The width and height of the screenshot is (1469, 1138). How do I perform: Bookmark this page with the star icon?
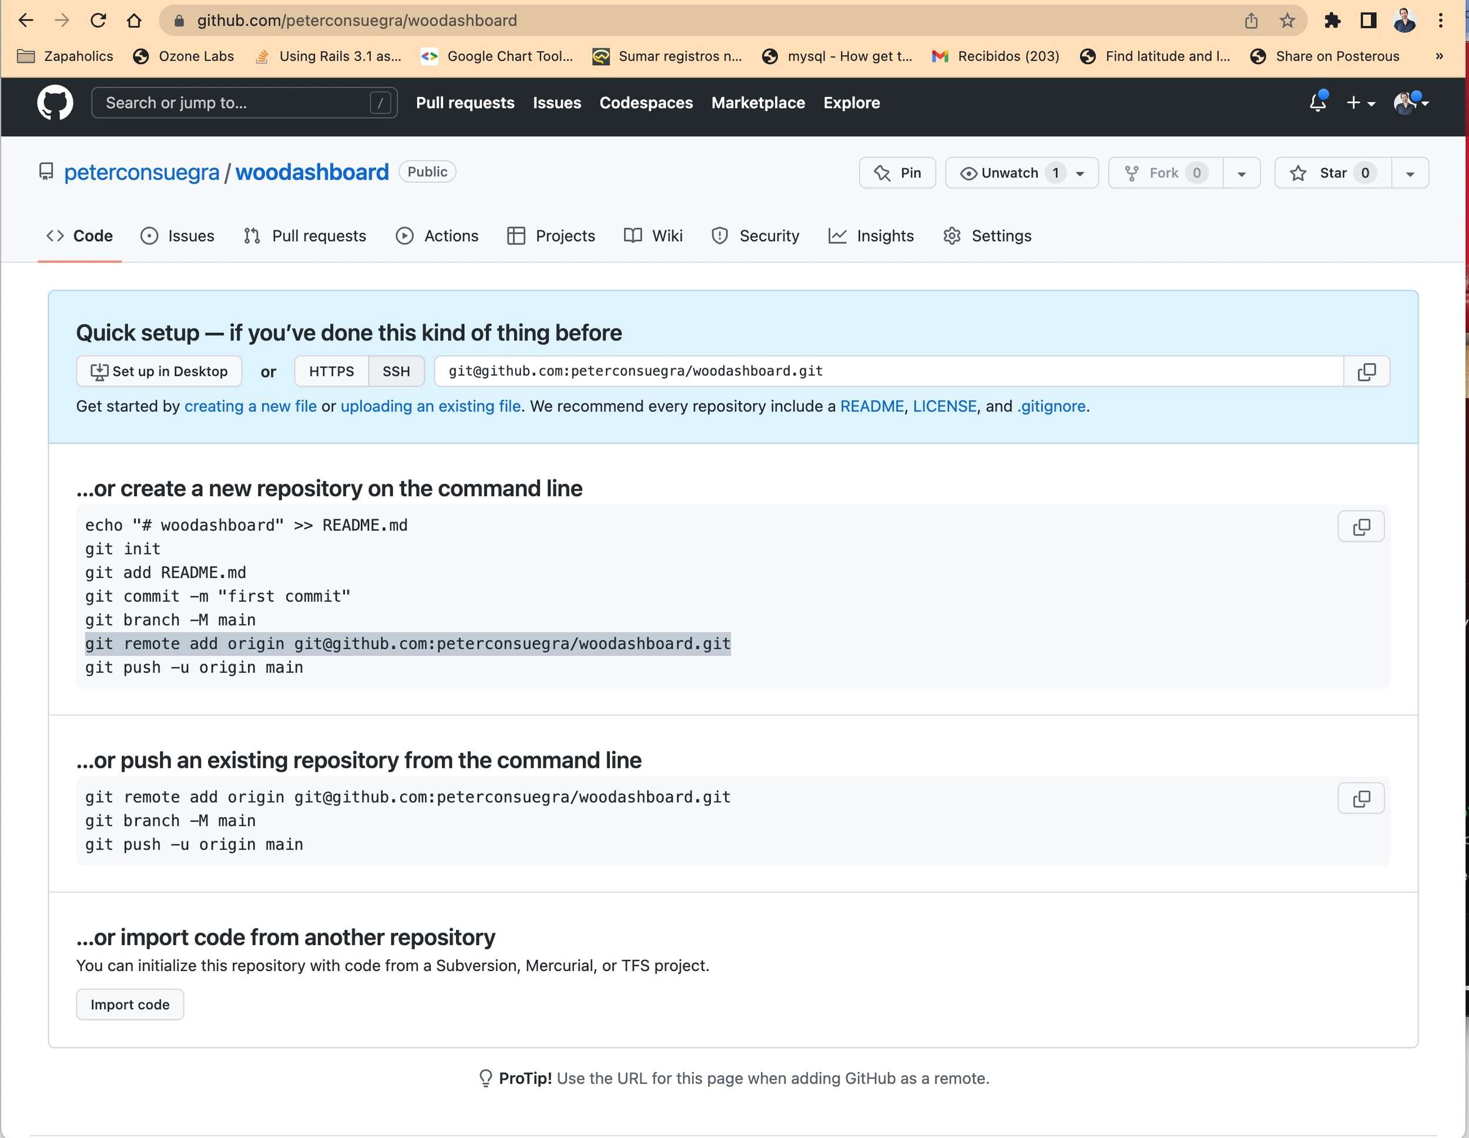click(x=1287, y=21)
